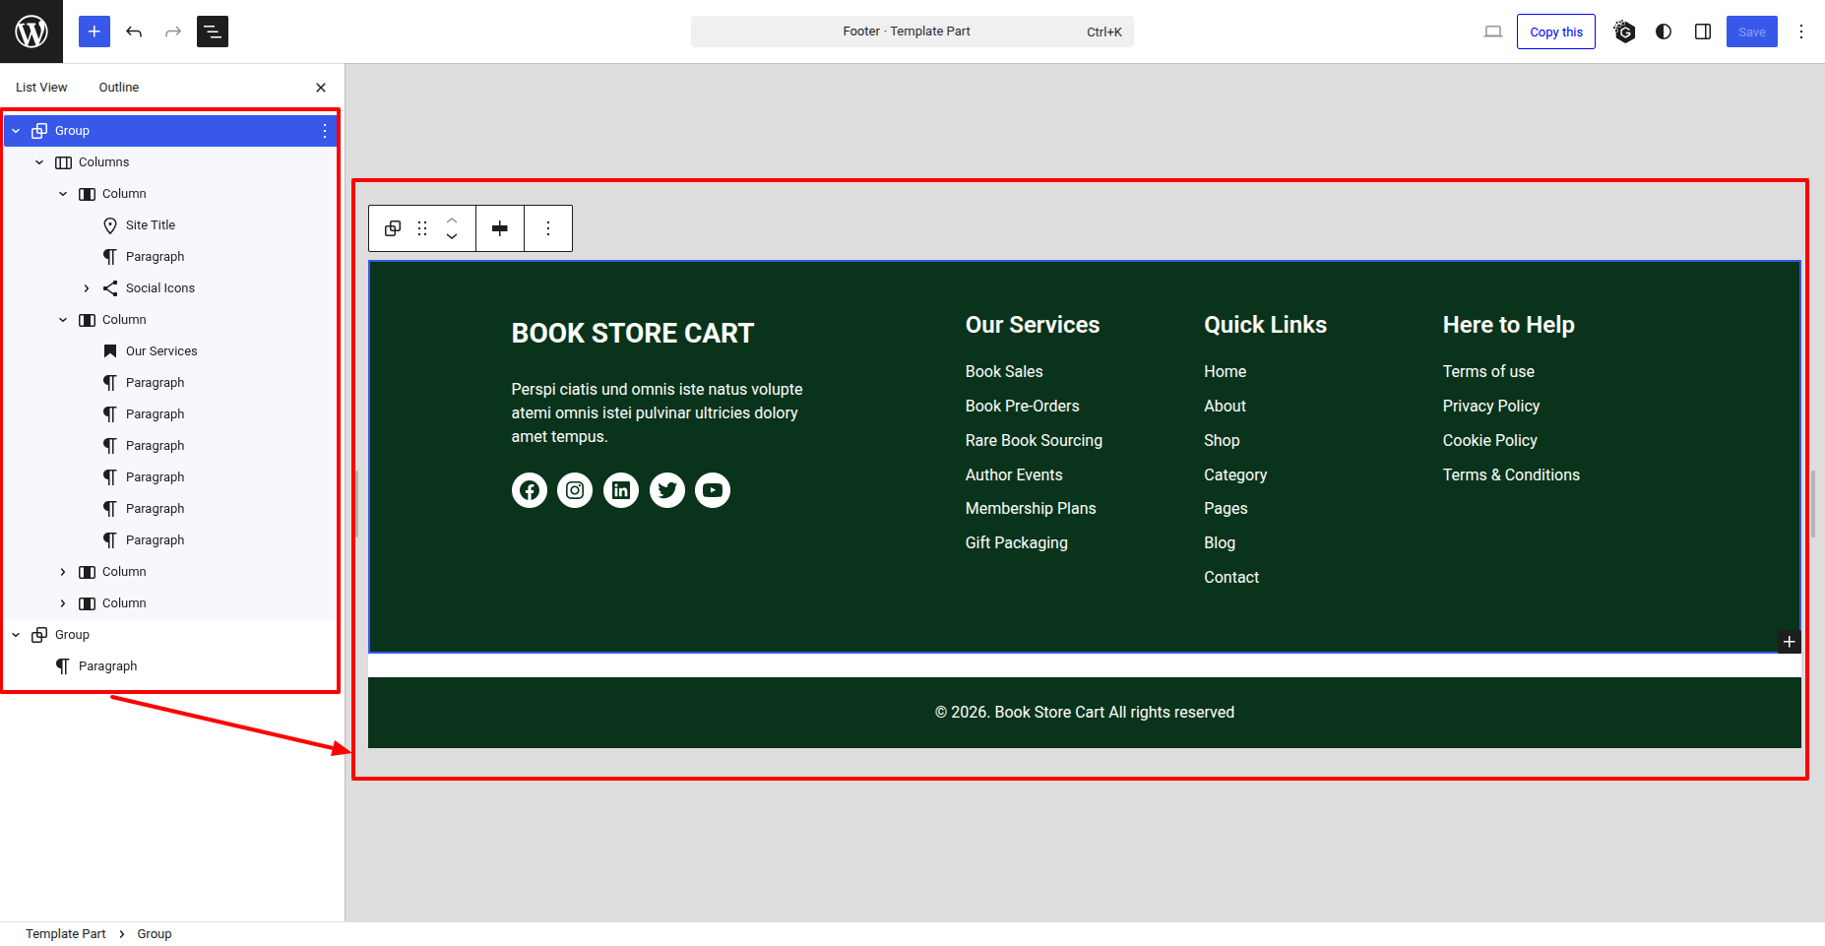Click the WordPress logo icon
Screen dimensions: 1825x946
pos(31,32)
